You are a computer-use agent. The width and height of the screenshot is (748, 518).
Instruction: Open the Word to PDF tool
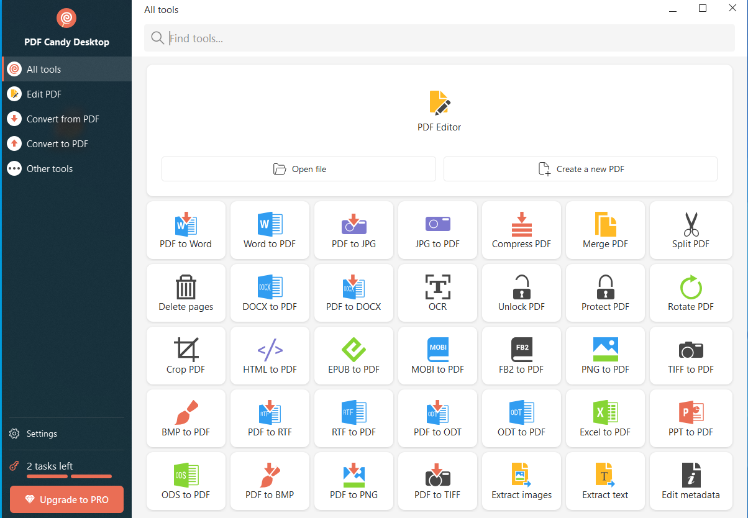point(270,230)
